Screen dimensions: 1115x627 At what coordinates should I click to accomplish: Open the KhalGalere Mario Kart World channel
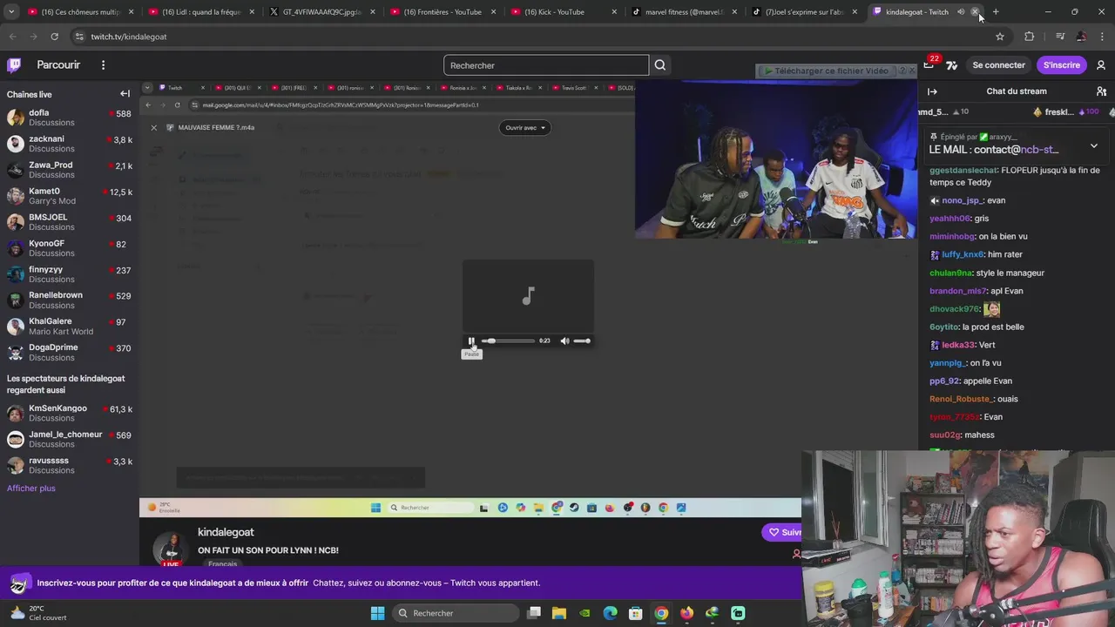68,327
